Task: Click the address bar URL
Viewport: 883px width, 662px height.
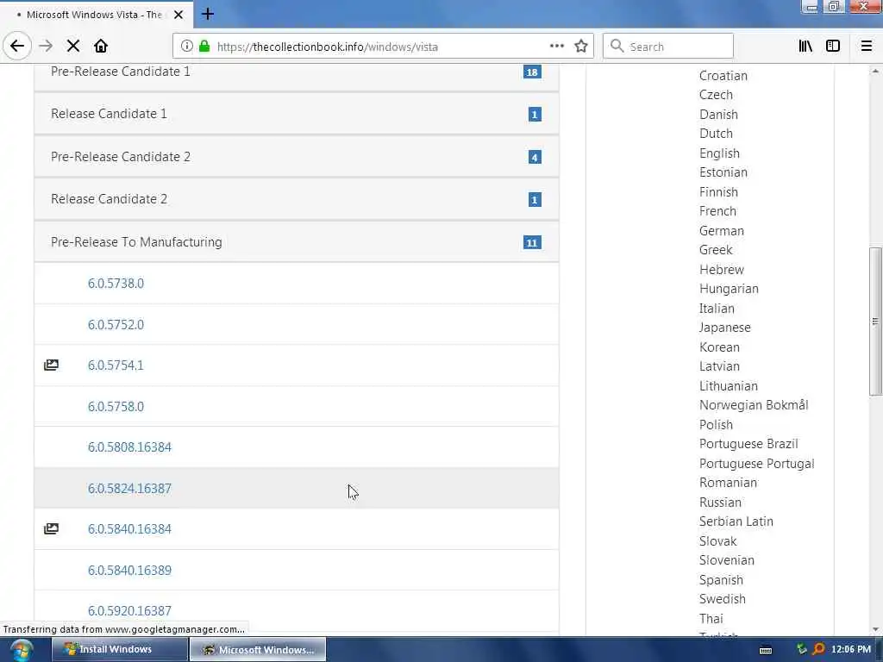Action: (x=327, y=47)
